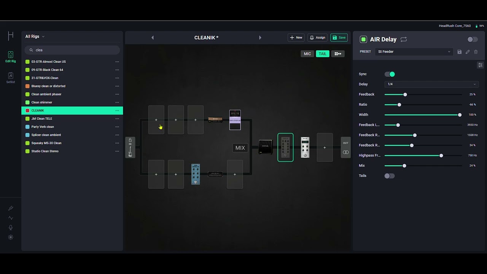Viewport: 487px width, 274px height.
Task: Save the St Feeder preset floppy icon
Action: click(459, 52)
